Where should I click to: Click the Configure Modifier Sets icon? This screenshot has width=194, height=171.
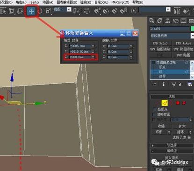click(190, 84)
